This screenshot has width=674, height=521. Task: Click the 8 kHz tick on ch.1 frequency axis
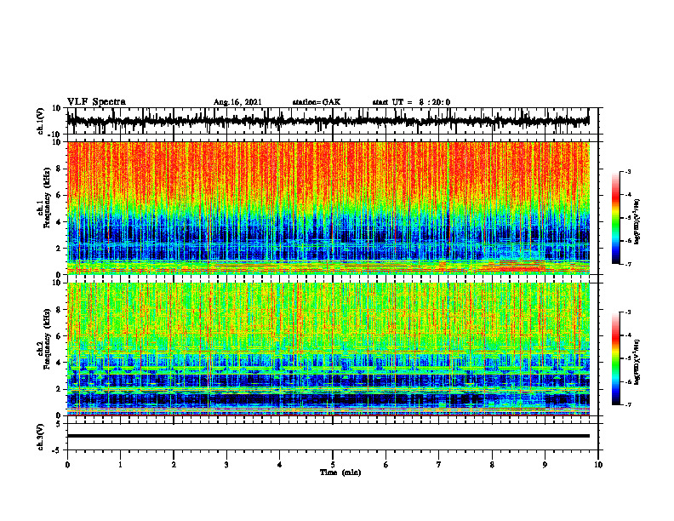(x=59, y=169)
